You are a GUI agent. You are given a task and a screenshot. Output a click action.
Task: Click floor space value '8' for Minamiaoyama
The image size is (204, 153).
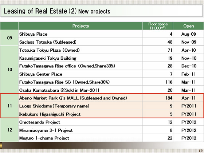point(171,130)
